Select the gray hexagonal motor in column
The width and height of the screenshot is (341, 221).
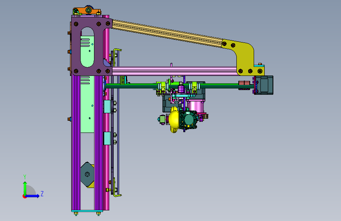pos(87,174)
